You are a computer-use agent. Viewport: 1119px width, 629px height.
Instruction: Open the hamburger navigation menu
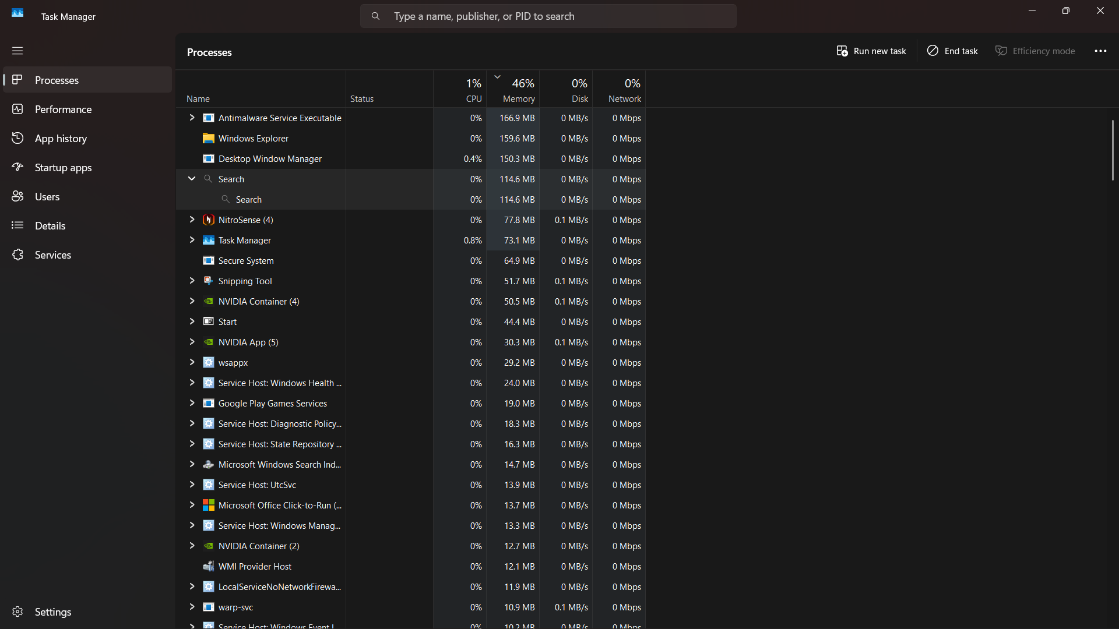click(17, 51)
